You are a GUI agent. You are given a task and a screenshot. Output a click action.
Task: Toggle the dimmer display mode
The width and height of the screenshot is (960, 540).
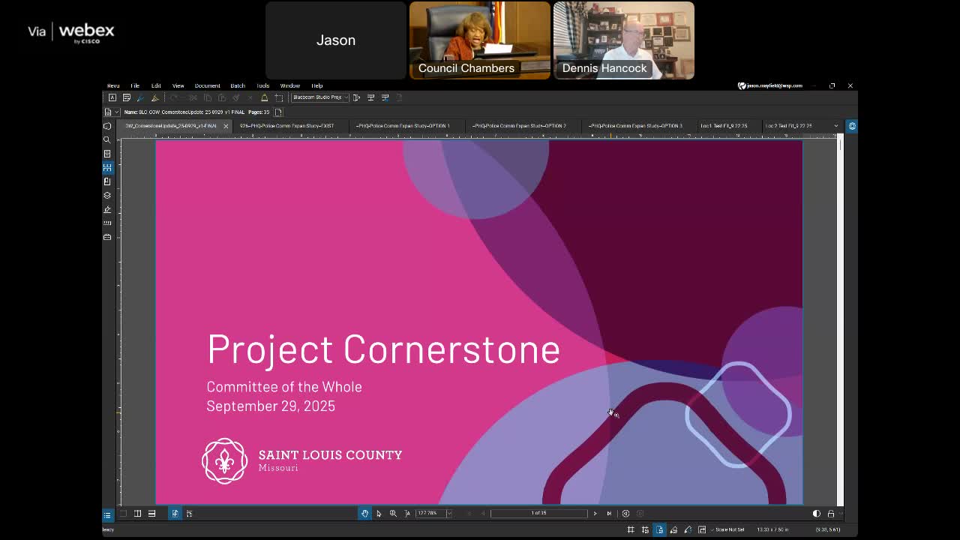pyautogui.click(x=817, y=514)
